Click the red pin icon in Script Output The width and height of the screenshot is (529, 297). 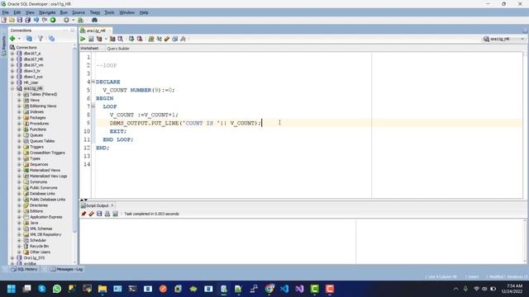[x=83, y=214]
